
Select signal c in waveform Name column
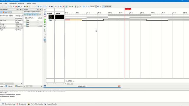point(52,20)
